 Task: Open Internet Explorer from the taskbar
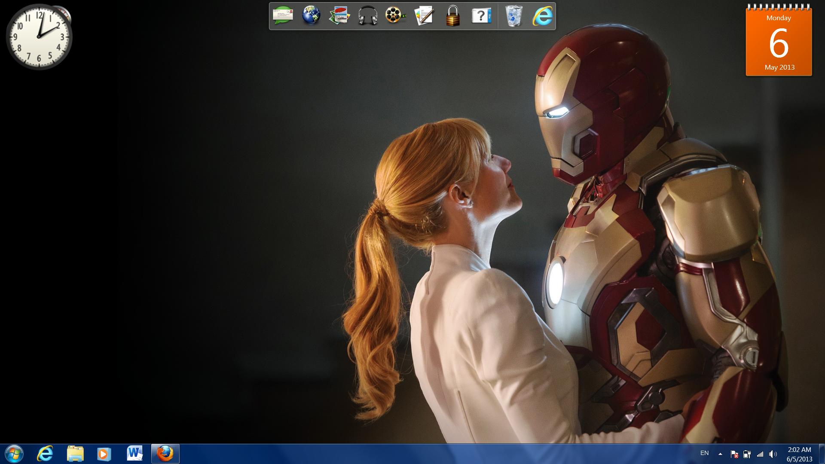coord(45,454)
